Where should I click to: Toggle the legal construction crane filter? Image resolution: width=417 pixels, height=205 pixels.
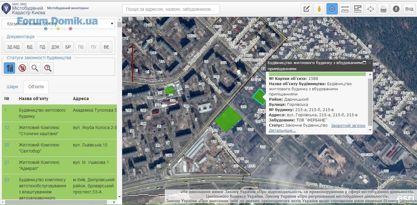[x=9, y=68]
